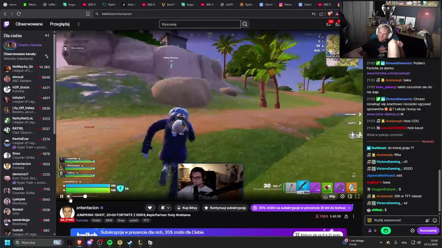Click the Rozmawiaj chat send button
The height and width of the screenshot is (248, 442).
(428, 230)
